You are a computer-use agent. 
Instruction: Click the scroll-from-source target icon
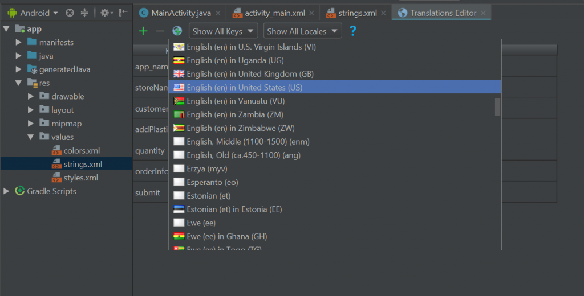coord(70,13)
